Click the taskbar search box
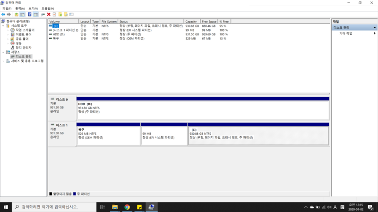378x212 pixels. pyautogui.click(x=54, y=207)
